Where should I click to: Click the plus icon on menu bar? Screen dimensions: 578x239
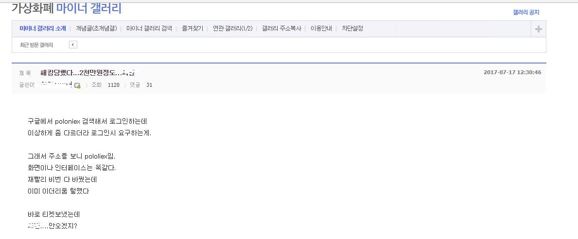[539, 29]
